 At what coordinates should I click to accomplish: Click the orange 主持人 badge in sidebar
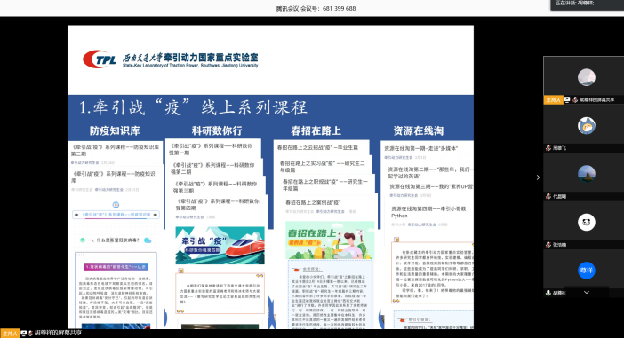(x=553, y=99)
